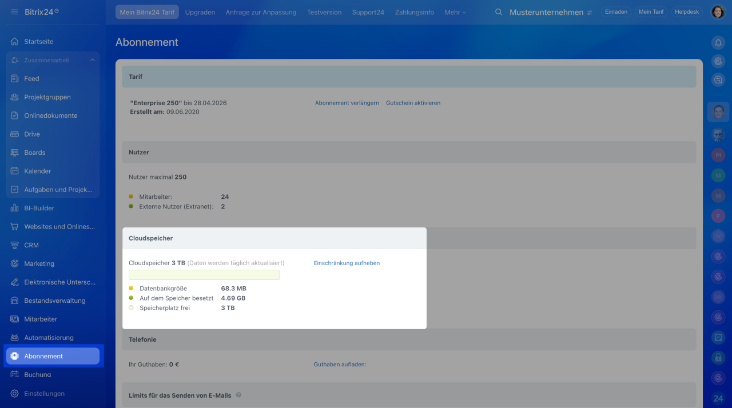Open the search magnifier icon
Viewport: 732px width, 408px height.
[x=499, y=12]
